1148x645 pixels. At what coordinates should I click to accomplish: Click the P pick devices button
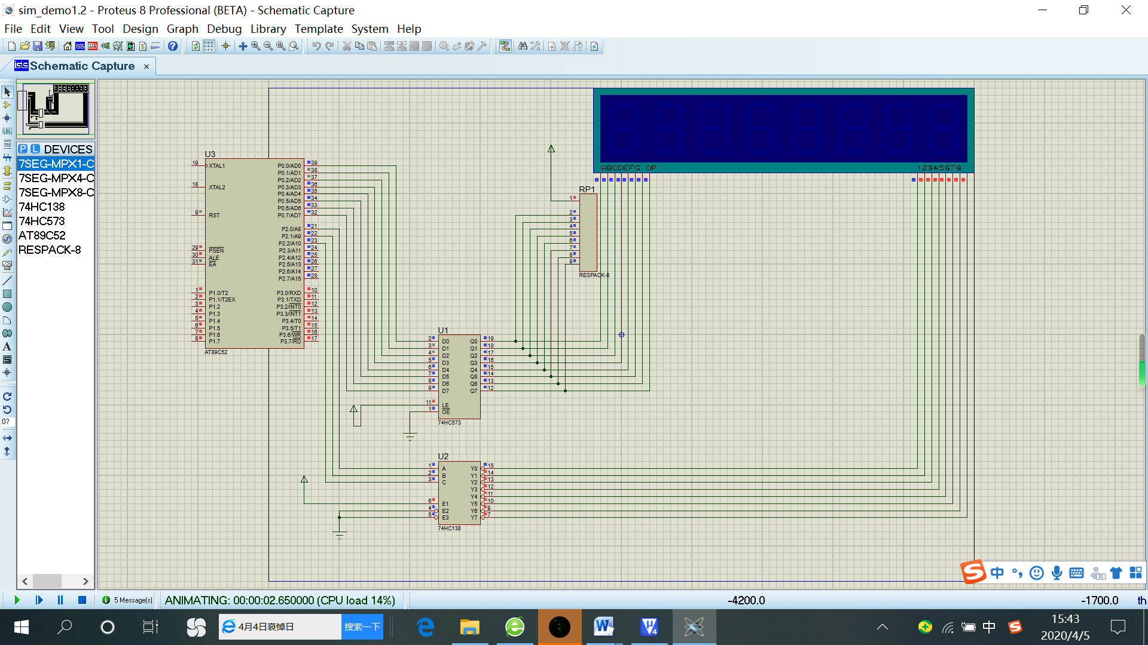(23, 149)
